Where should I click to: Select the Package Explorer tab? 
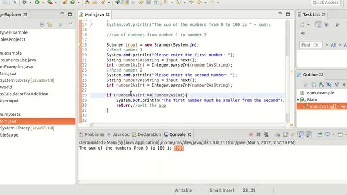pos(13,15)
